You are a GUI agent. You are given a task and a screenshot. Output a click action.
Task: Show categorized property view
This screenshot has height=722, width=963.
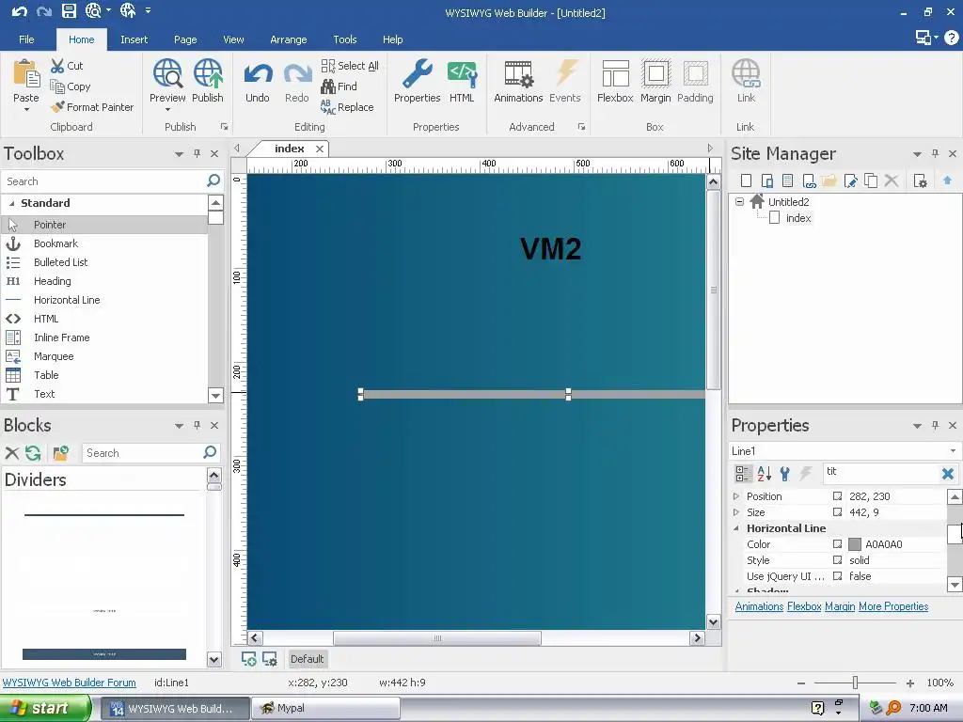tap(743, 474)
